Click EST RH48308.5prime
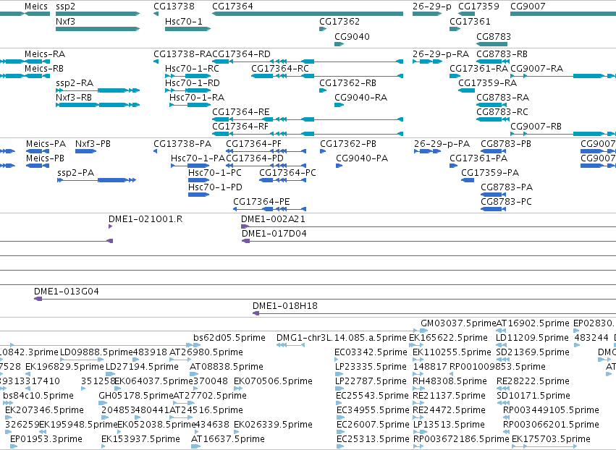Viewport: 616px width, 450px height. pos(450,381)
